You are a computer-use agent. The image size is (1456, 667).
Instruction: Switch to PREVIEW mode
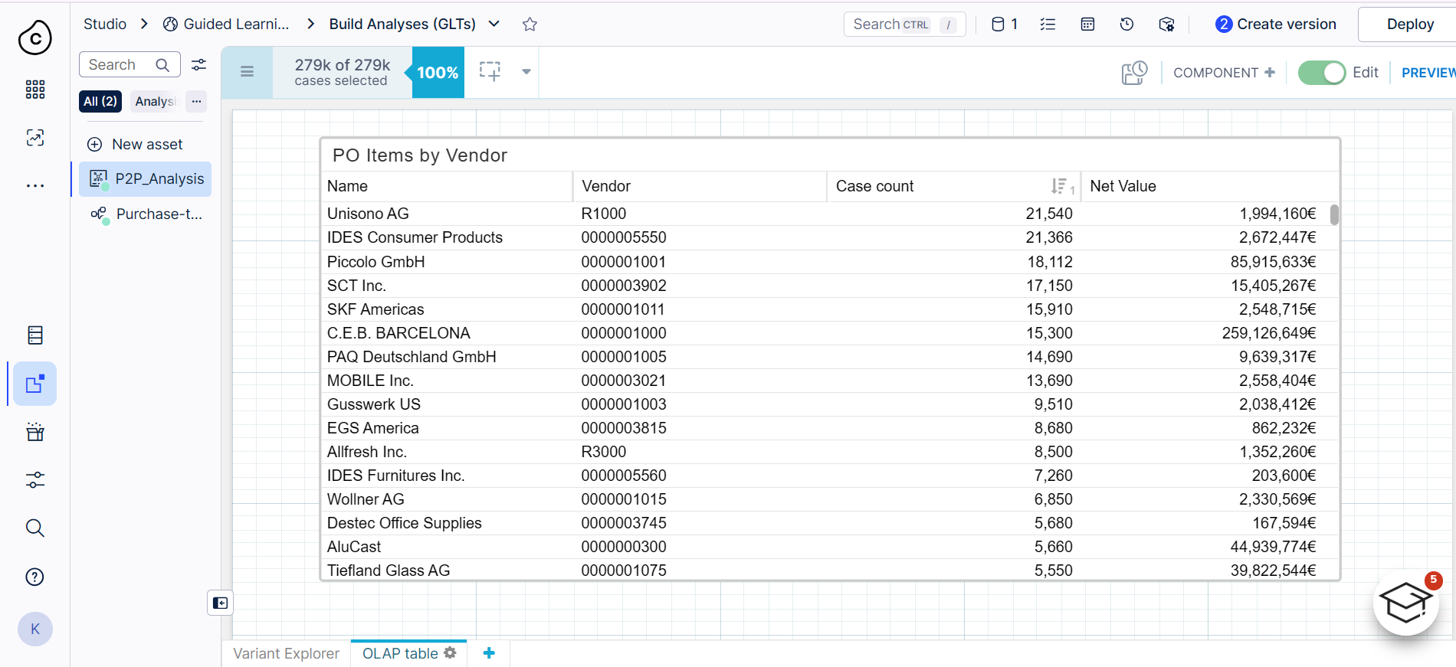1428,73
